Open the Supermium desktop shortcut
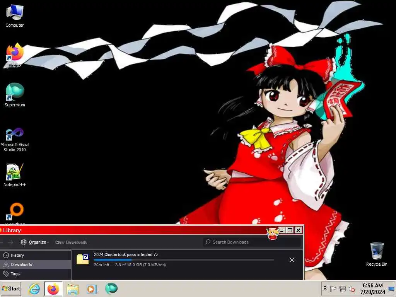This screenshot has width=396, height=297. 15,95
